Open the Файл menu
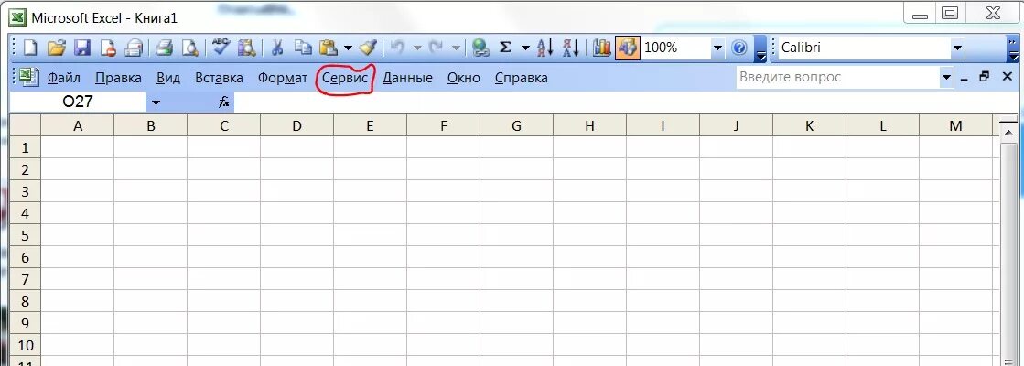The width and height of the screenshot is (1024, 366). (x=64, y=78)
